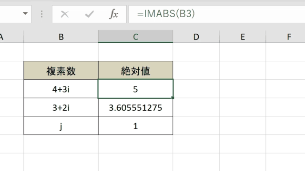Select the cell containing j

(61, 125)
